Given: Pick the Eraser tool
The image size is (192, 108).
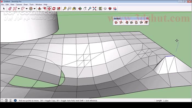Looking at the screenshot, I should [10, 9].
